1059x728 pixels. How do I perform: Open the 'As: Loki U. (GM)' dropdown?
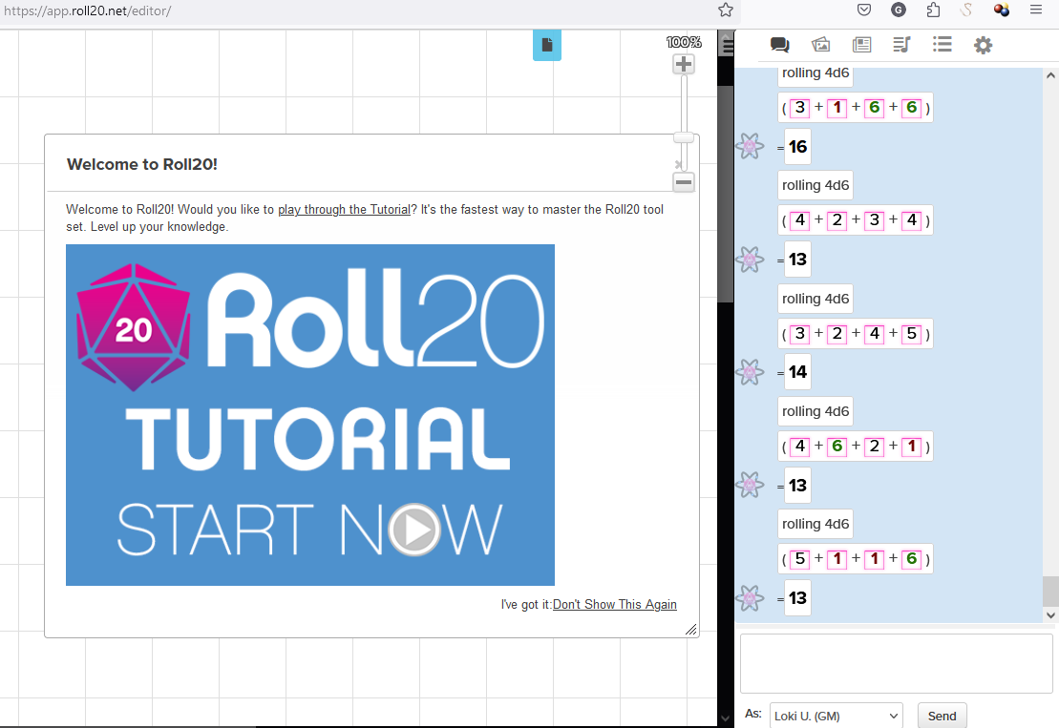835,716
